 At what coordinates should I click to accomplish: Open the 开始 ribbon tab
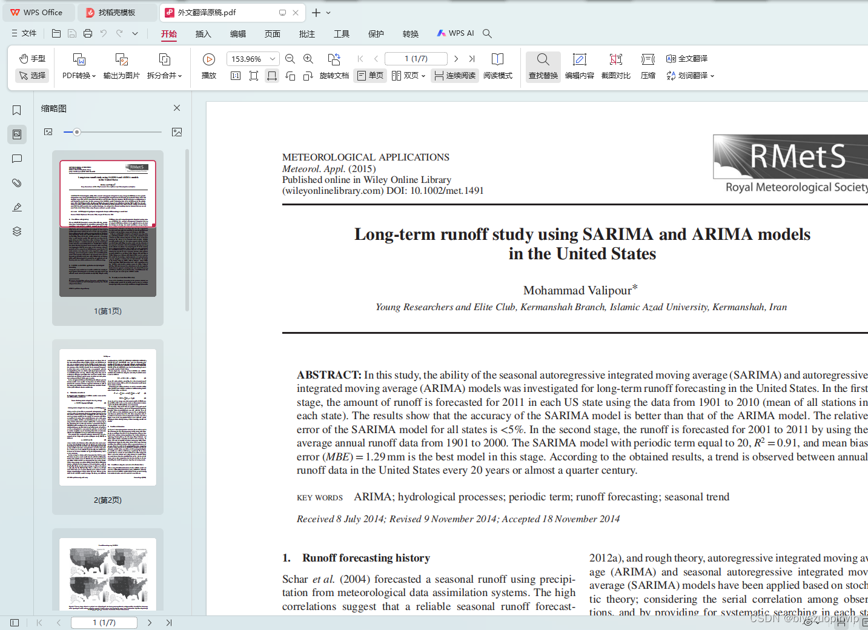tap(169, 34)
